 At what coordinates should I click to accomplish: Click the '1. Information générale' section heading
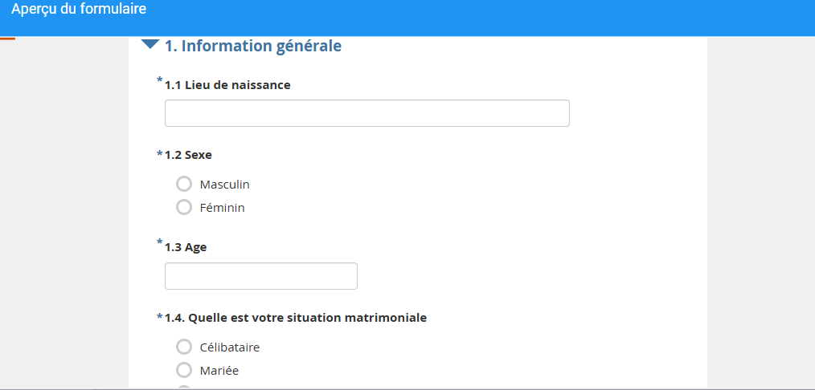(x=253, y=46)
